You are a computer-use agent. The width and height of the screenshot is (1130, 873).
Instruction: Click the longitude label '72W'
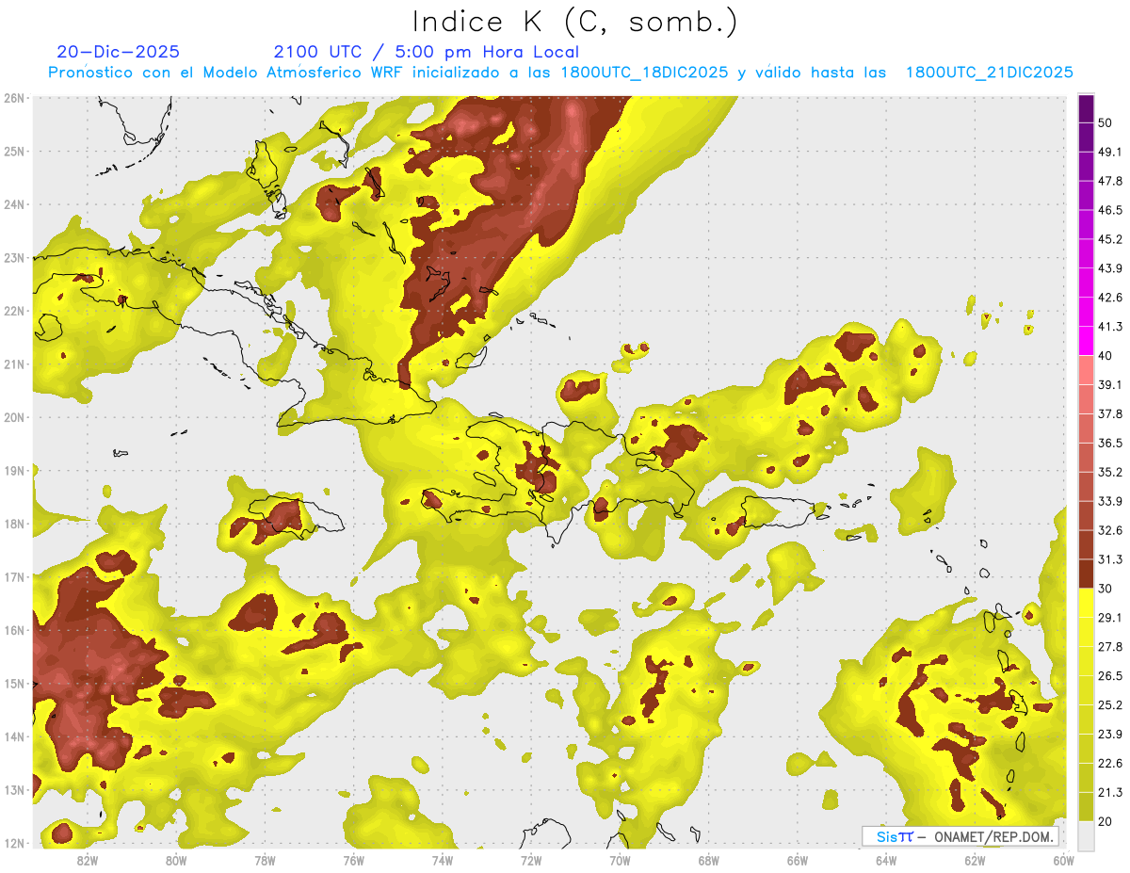531,860
